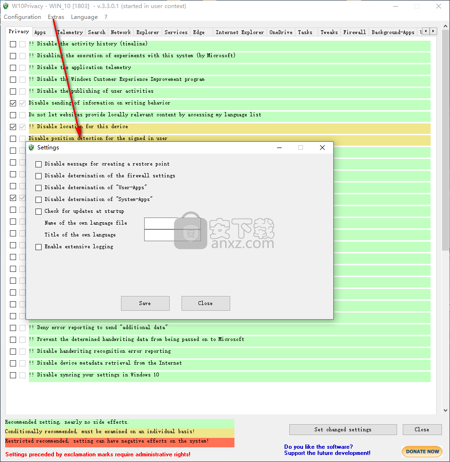The width and height of the screenshot is (450, 462).
Task: Switch to the Telemetry tab
Action: [70, 32]
